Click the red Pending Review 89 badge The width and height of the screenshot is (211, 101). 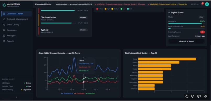(202, 32)
